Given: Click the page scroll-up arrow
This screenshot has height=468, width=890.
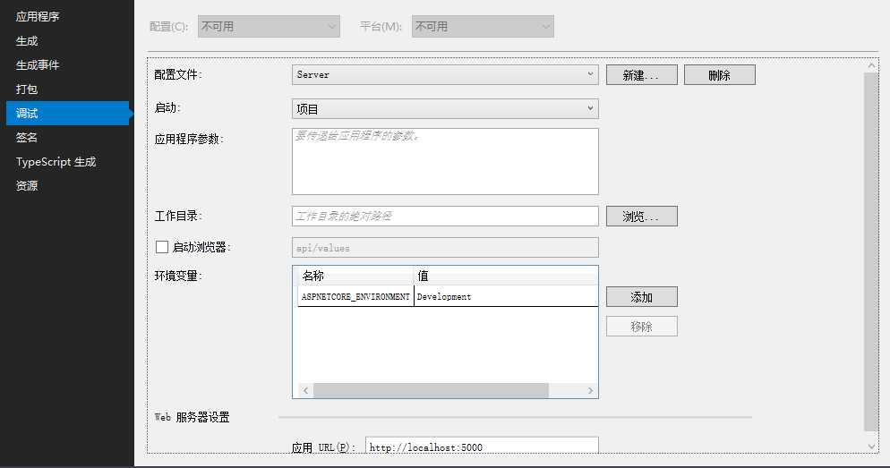Looking at the screenshot, I should (871, 65).
